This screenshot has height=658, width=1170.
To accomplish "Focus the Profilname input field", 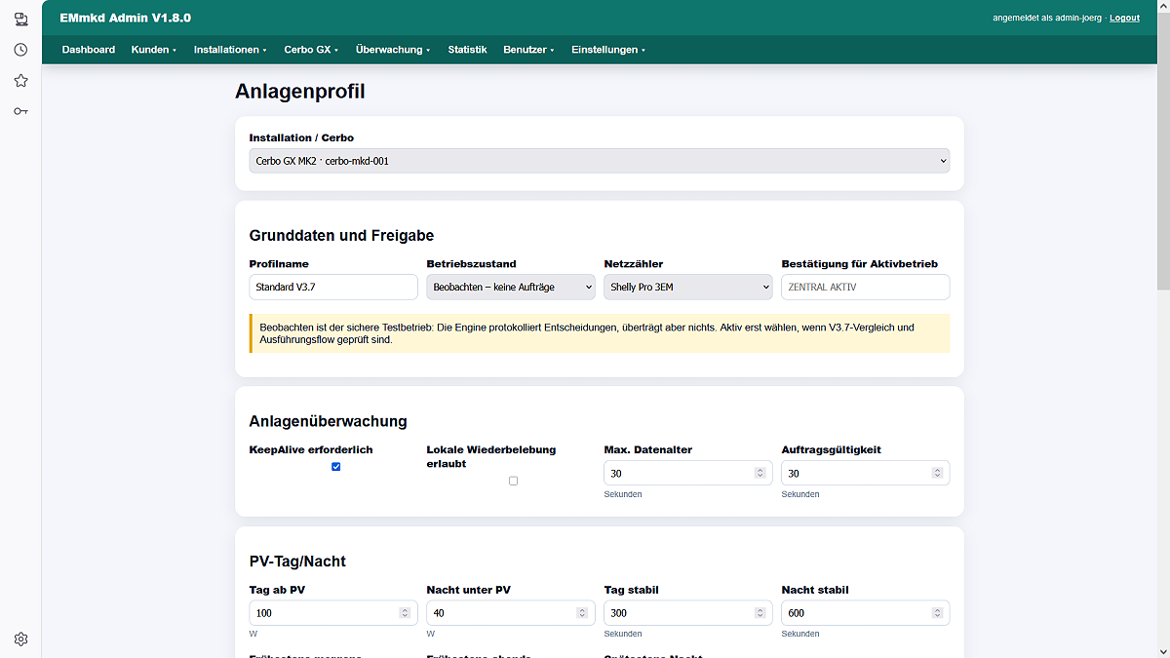I will (x=333, y=287).
